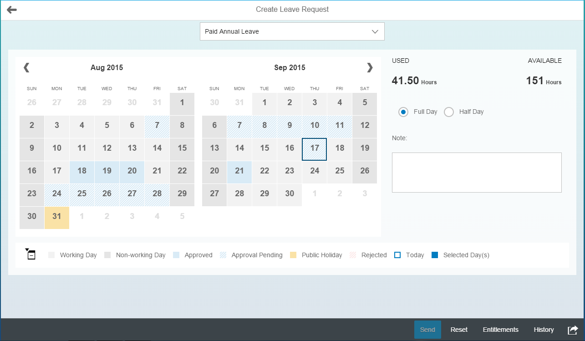Click the Public Holiday legend swatch

[293, 255]
